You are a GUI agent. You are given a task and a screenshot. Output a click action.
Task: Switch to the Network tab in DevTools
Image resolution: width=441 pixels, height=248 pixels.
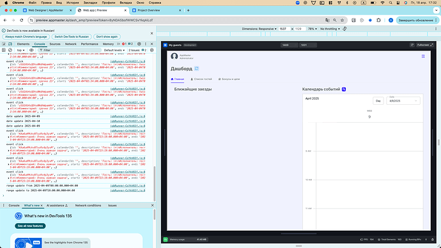coord(70,44)
